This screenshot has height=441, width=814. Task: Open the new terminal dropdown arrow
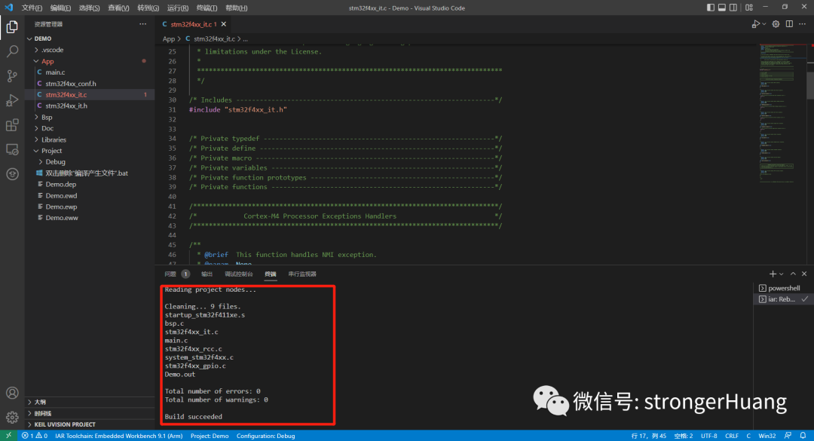coord(782,274)
